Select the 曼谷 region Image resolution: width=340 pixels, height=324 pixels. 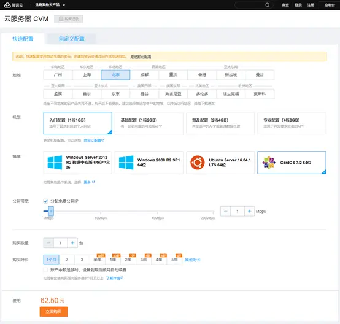tap(260, 75)
